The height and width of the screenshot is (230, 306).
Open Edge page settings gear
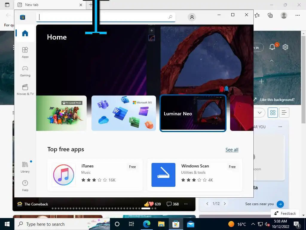[x=285, y=47]
